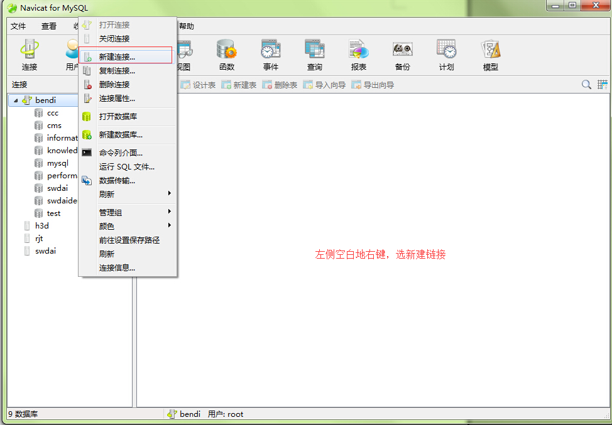This screenshot has height=425, width=612.
Task: Click the knowledge database icon
Action: coord(38,151)
